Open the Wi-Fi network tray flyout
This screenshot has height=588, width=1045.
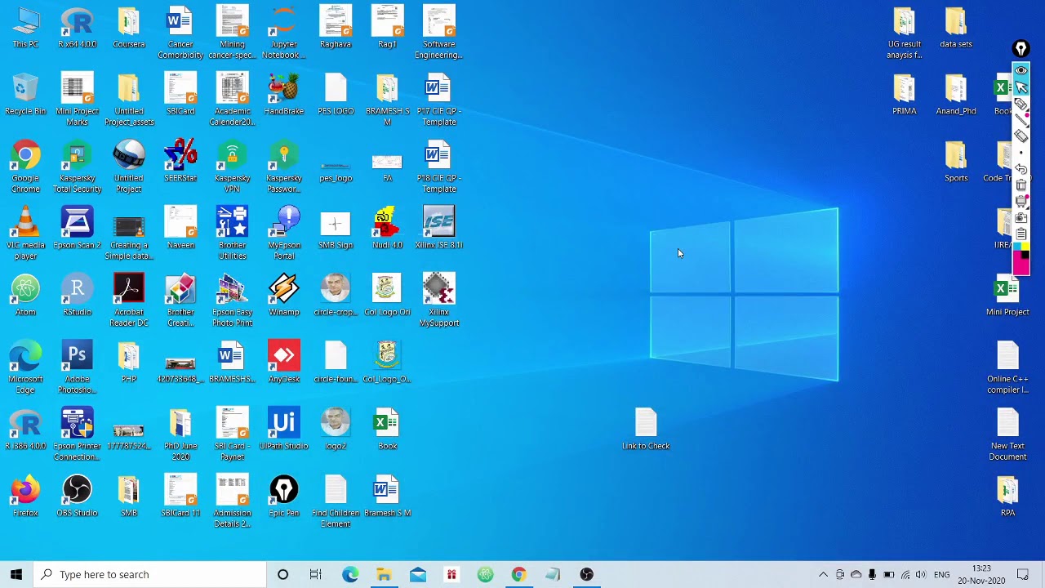(905, 575)
